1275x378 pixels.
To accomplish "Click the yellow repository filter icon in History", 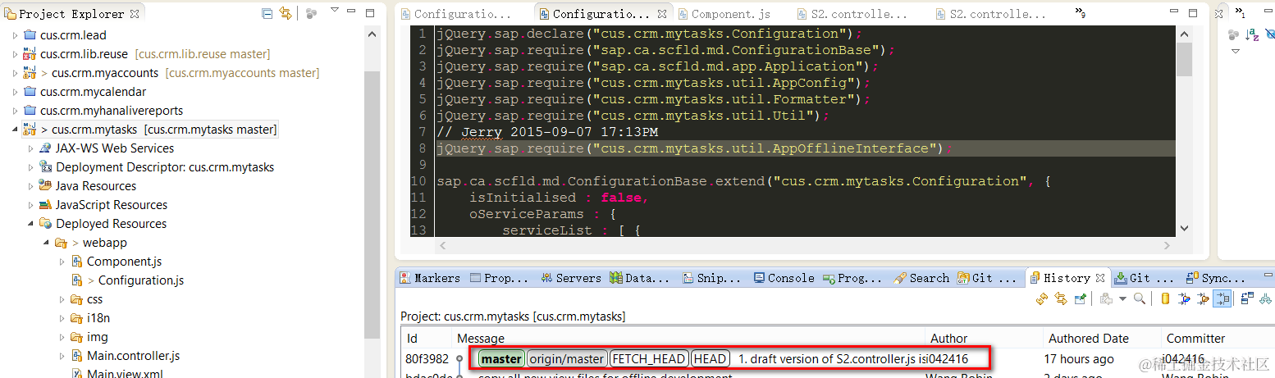I will tap(1165, 299).
